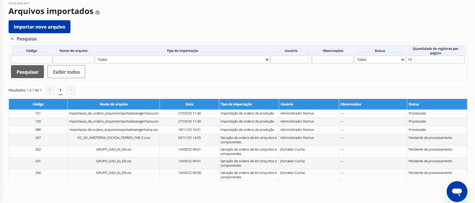Focus the Nome do arquivo search field
The width and height of the screenshot is (475, 203).
point(73,59)
